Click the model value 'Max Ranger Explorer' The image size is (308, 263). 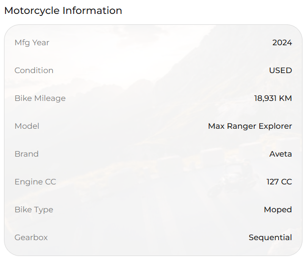(x=250, y=126)
